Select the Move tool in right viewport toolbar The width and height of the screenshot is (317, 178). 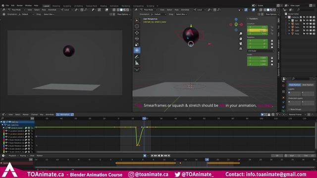click(x=137, y=33)
